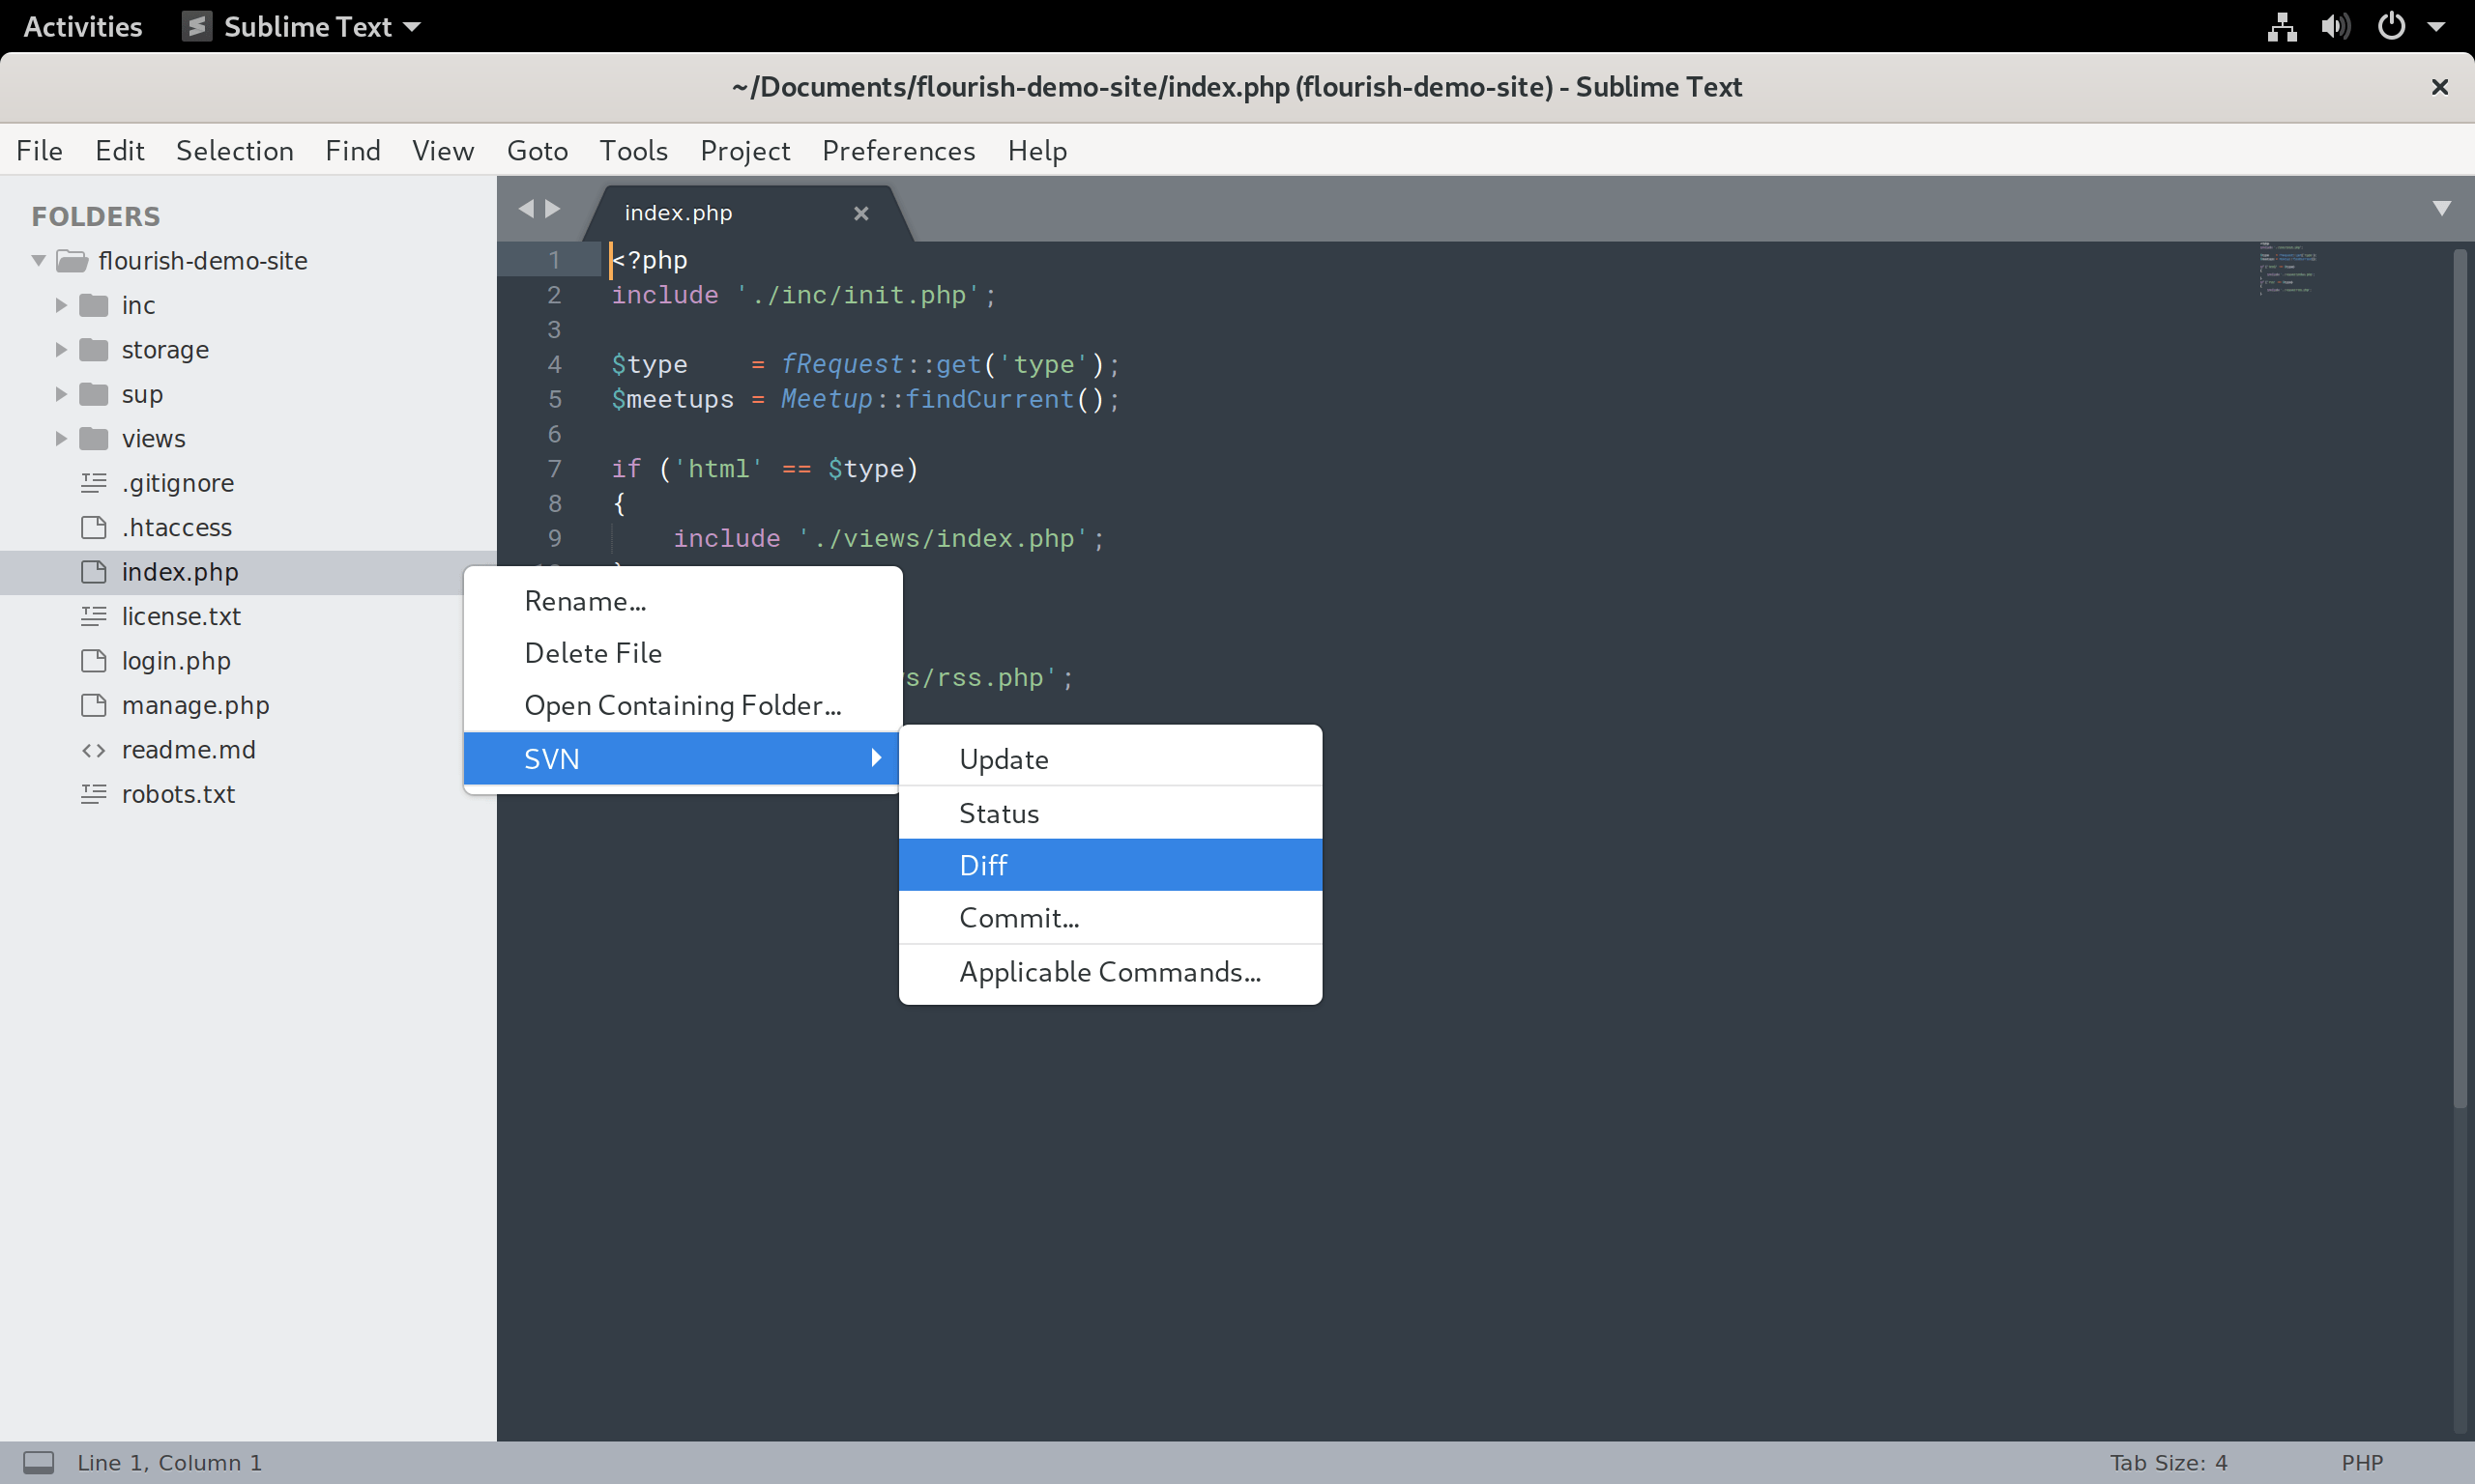Open the Goto menu
The width and height of the screenshot is (2475, 1484).
[537, 150]
